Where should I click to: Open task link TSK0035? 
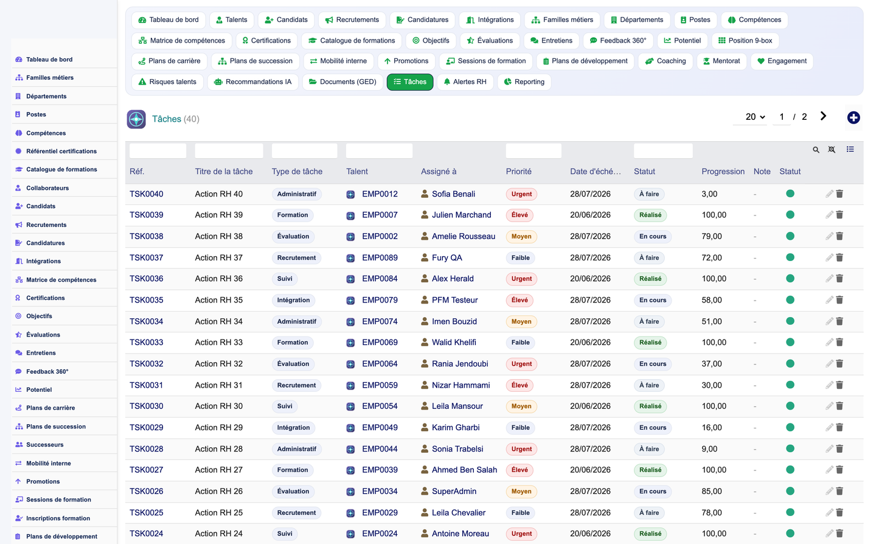coord(146,300)
